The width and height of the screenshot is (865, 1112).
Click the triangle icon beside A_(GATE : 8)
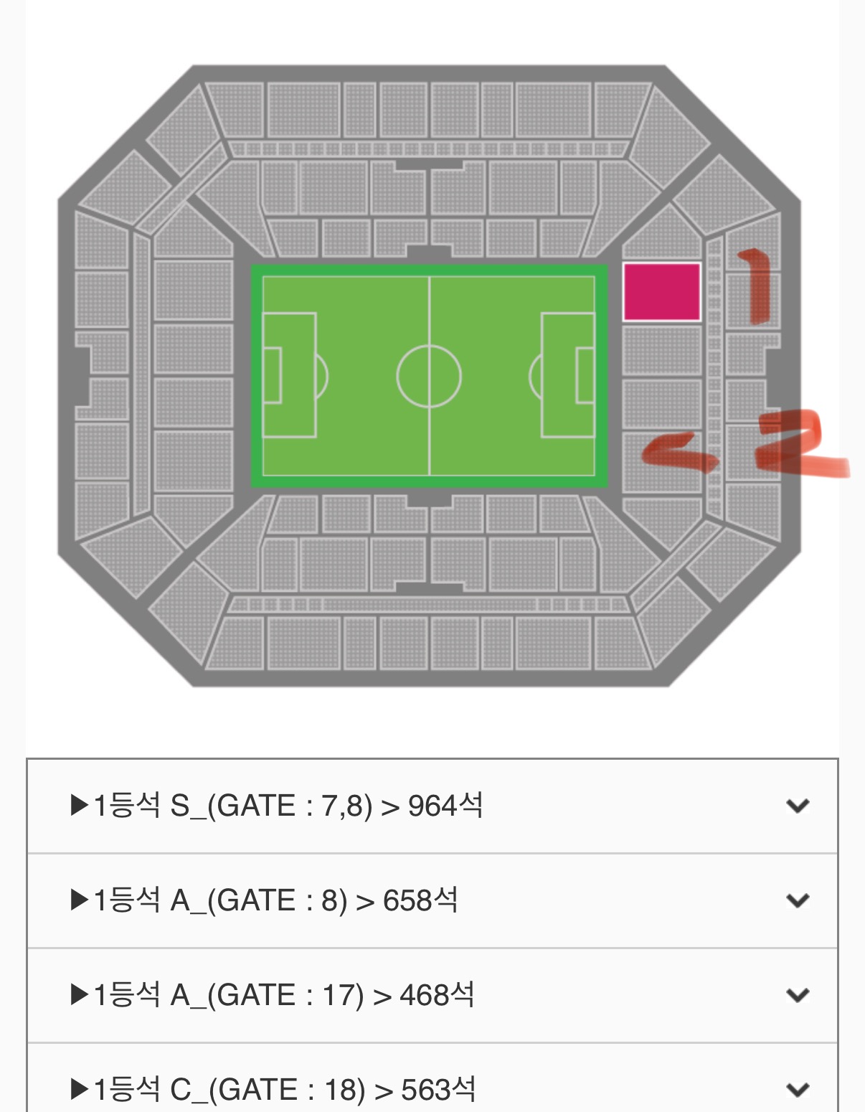(x=80, y=900)
